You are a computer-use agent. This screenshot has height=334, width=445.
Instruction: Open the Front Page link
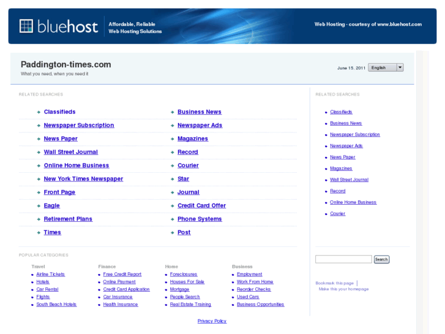pyautogui.click(x=59, y=192)
